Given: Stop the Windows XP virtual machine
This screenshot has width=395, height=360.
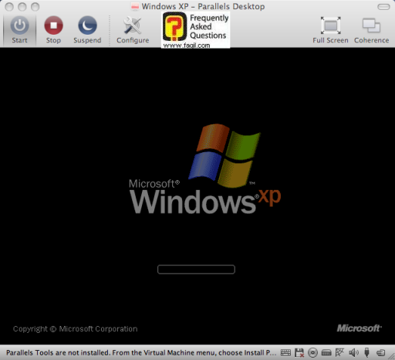Looking at the screenshot, I should pos(53,29).
